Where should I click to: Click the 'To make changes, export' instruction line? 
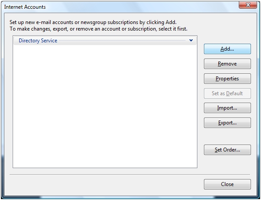[98, 29]
